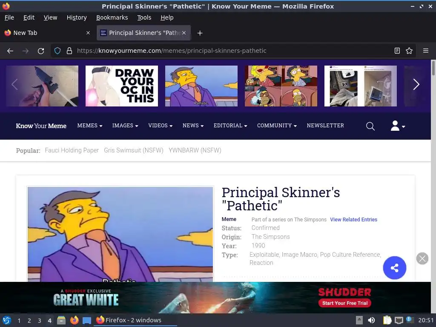Open the hospital tweets carousel thumbnail
This screenshot has height=327, width=436.
click(361, 86)
